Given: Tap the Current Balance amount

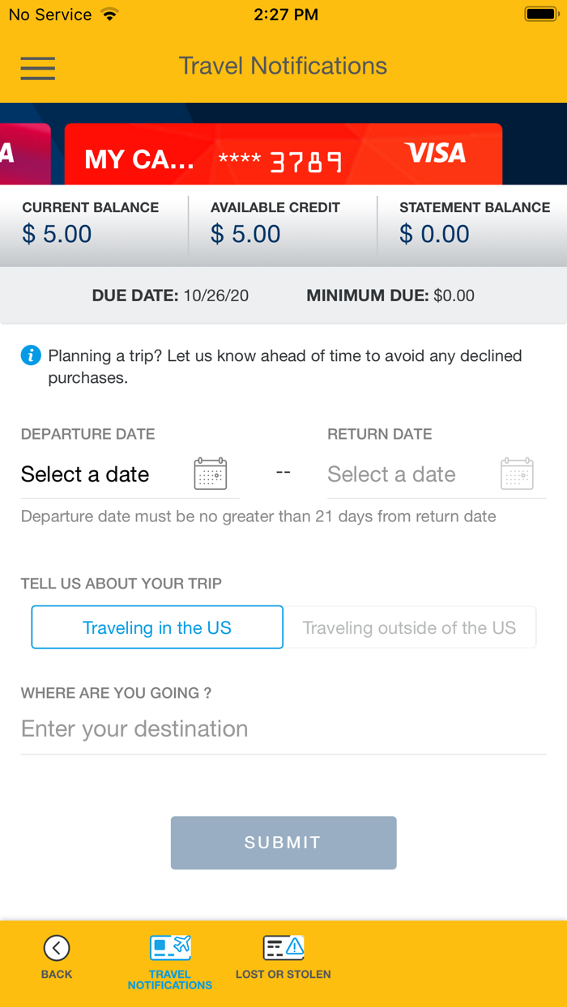Looking at the screenshot, I should tap(57, 234).
